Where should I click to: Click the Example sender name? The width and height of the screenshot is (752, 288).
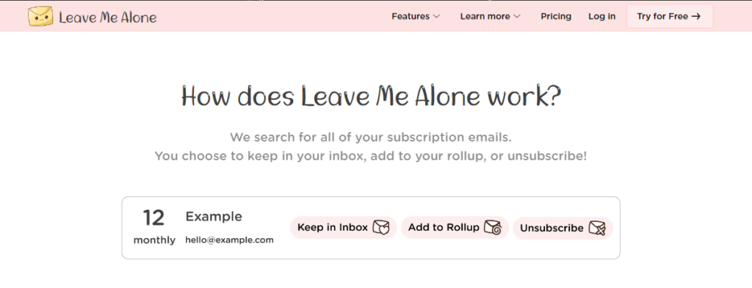(214, 217)
